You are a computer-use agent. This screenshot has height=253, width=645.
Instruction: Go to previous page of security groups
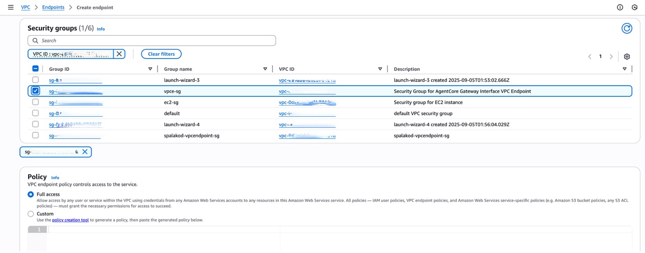[x=590, y=57]
